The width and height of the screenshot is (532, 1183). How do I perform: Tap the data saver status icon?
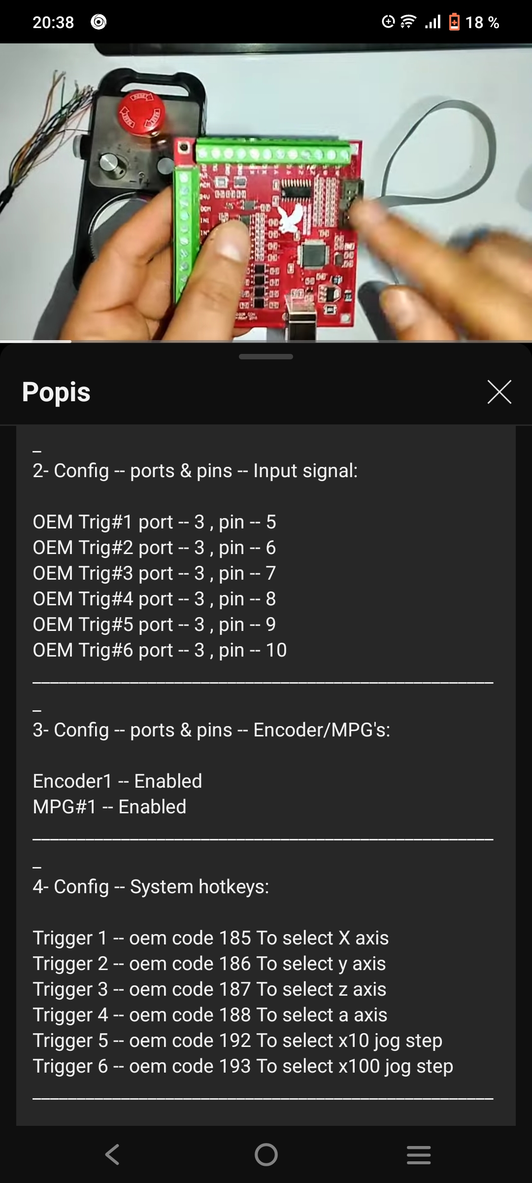tap(388, 22)
